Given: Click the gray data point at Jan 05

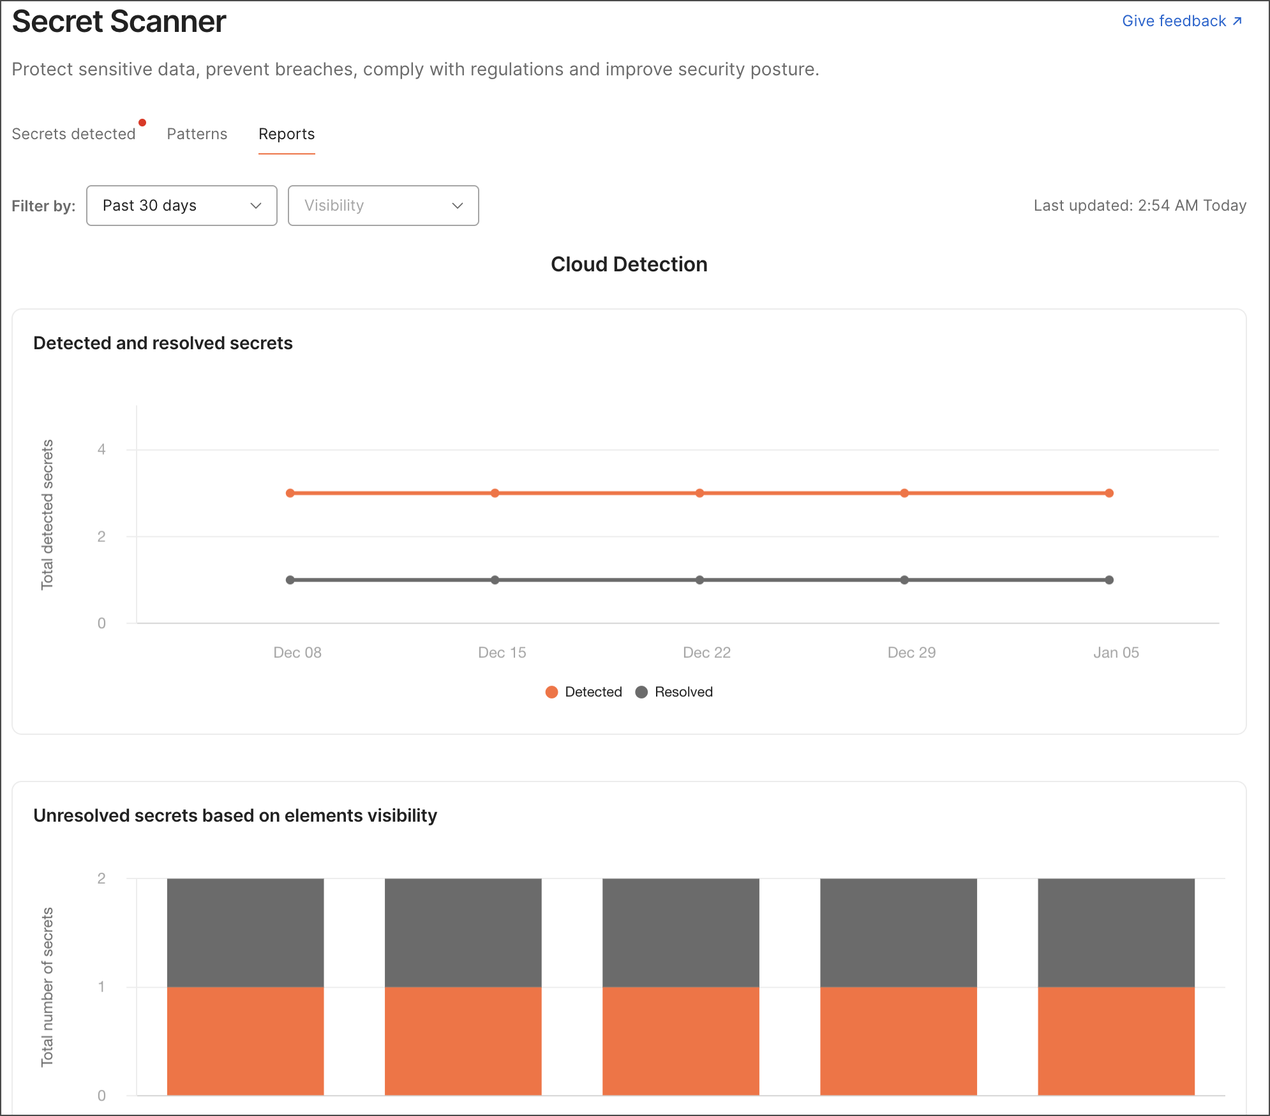Looking at the screenshot, I should coord(1109,580).
